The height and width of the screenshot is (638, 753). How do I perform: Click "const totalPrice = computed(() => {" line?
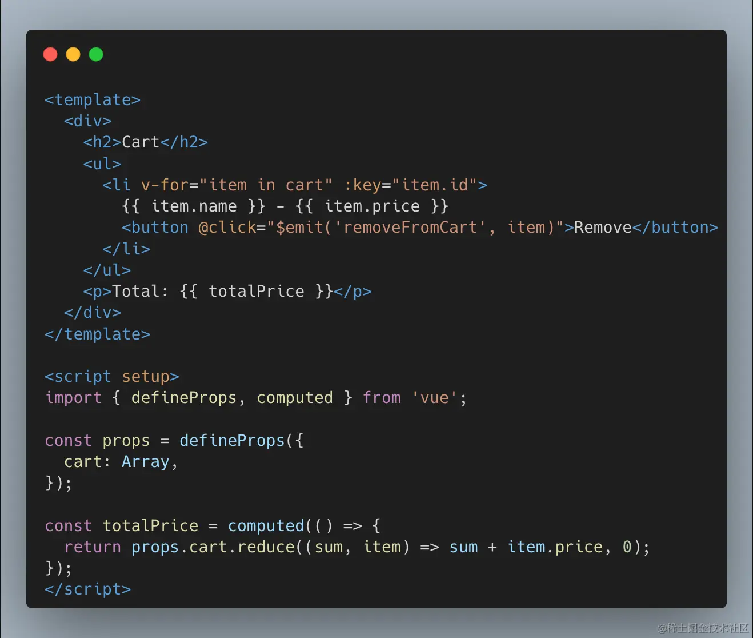(213, 526)
